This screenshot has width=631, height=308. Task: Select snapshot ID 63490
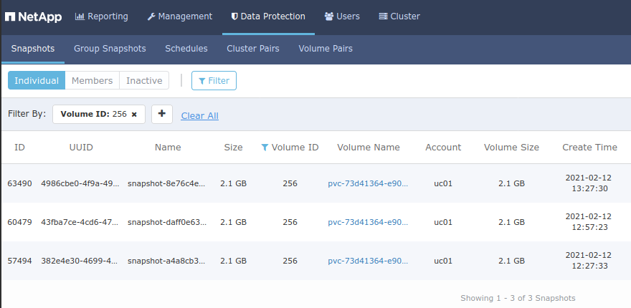[x=20, y=184]
